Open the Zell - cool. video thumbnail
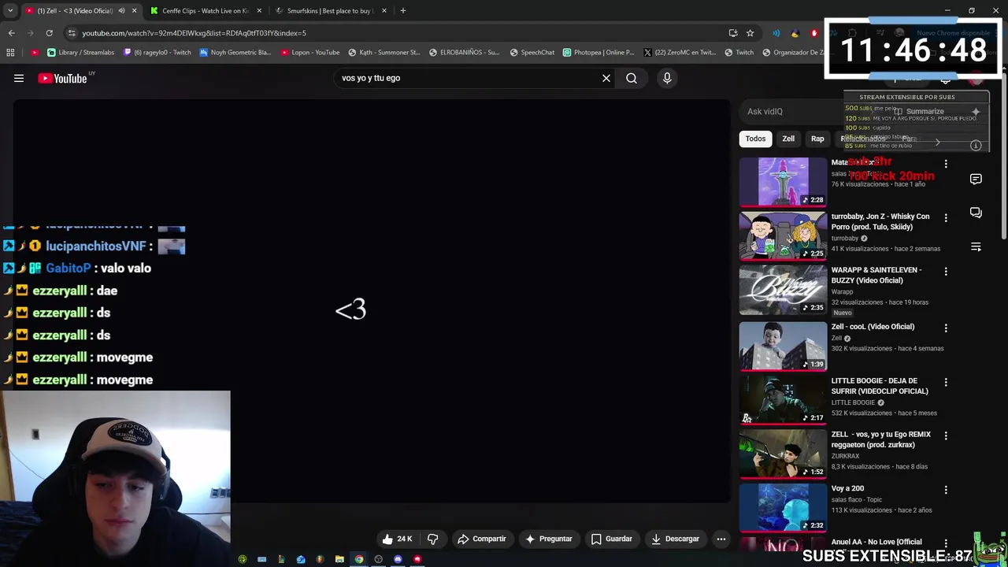This screenshot has height=567, width=1008. pos(783,346)
